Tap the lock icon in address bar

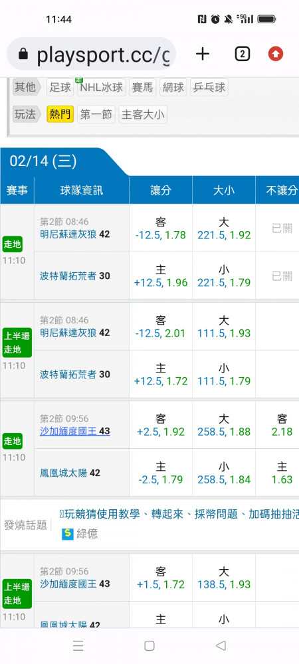coord(23,54)
